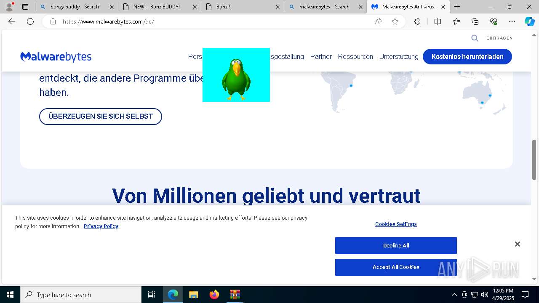Image resolution: width=539 pixels, height=303 pixels.
Task: View site information via the lock icon
Action: 53,21
